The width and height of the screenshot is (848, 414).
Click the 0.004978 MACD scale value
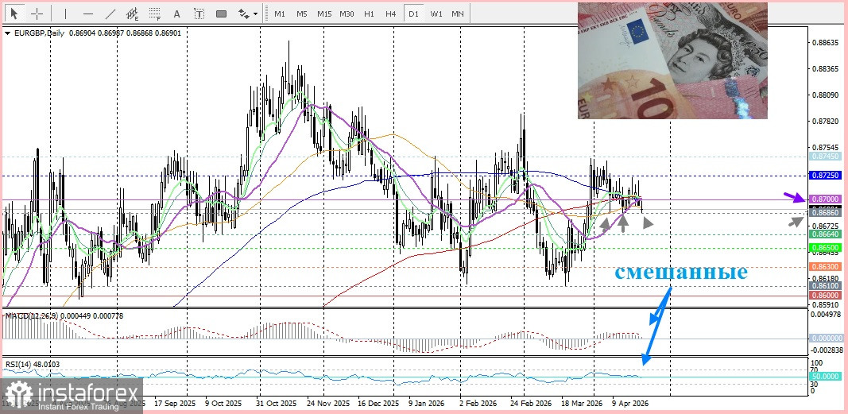point(825,314)
